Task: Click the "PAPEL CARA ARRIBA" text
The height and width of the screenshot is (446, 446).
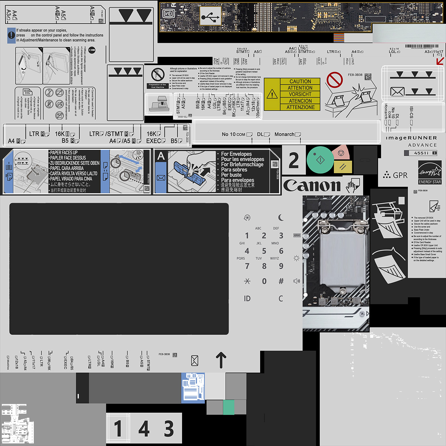Action: (67, 168)
